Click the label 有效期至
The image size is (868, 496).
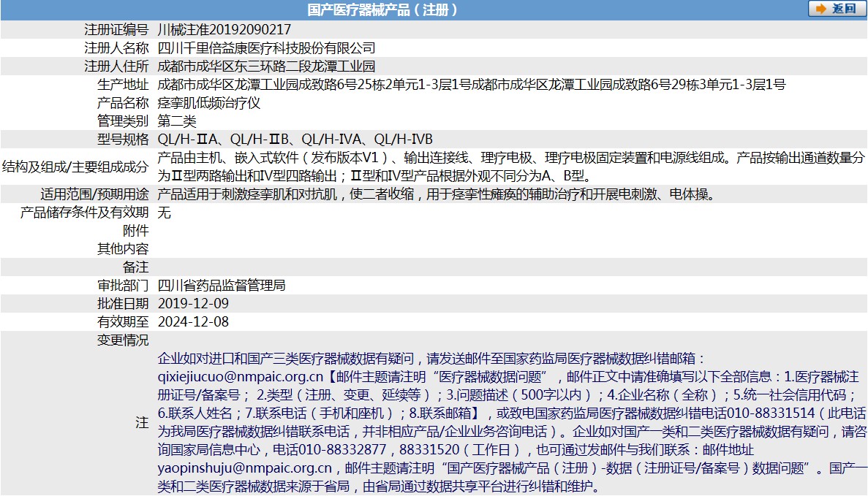point(123,322)
